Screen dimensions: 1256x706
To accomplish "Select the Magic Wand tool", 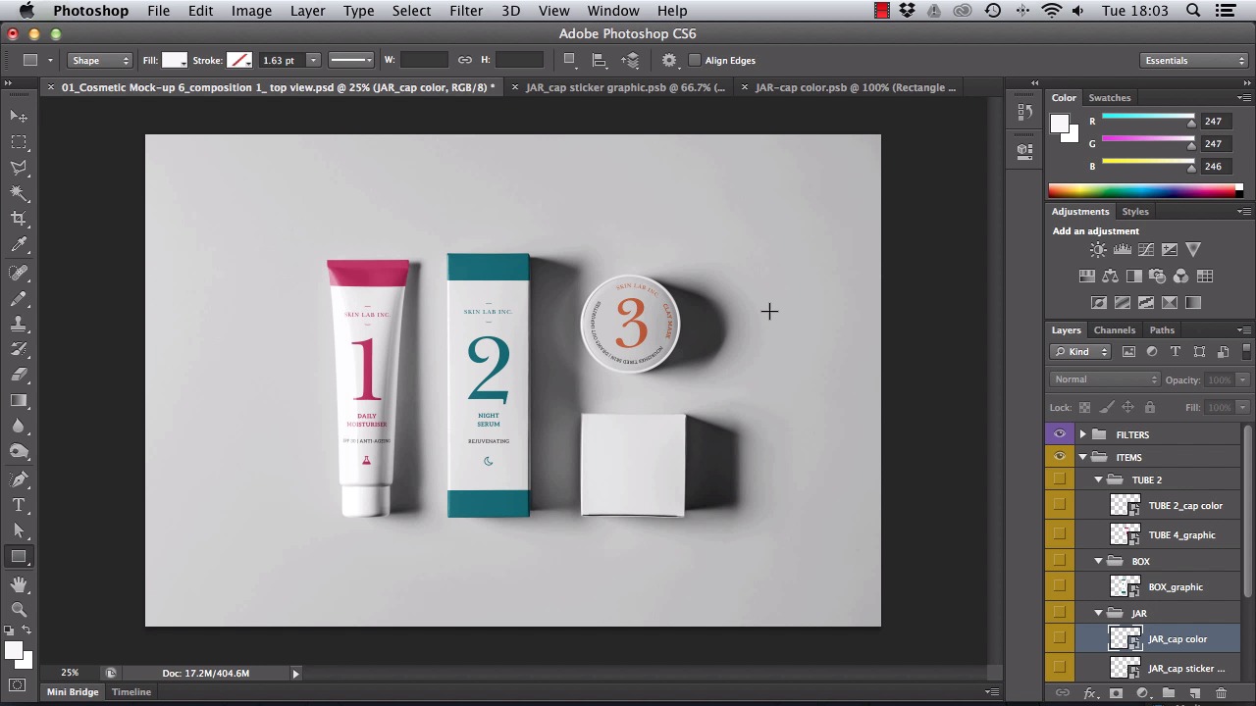I will coord(19,193).
